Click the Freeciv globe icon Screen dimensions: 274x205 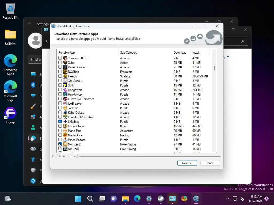65,76
